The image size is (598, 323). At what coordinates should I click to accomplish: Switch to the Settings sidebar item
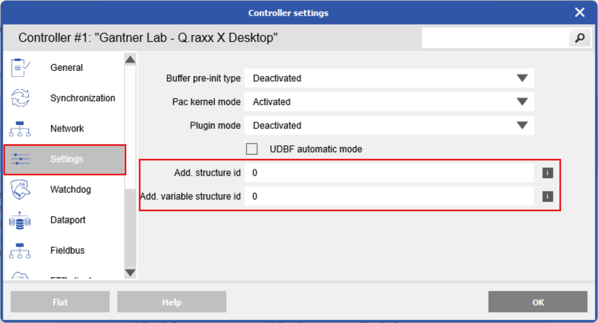coord(65,159)
